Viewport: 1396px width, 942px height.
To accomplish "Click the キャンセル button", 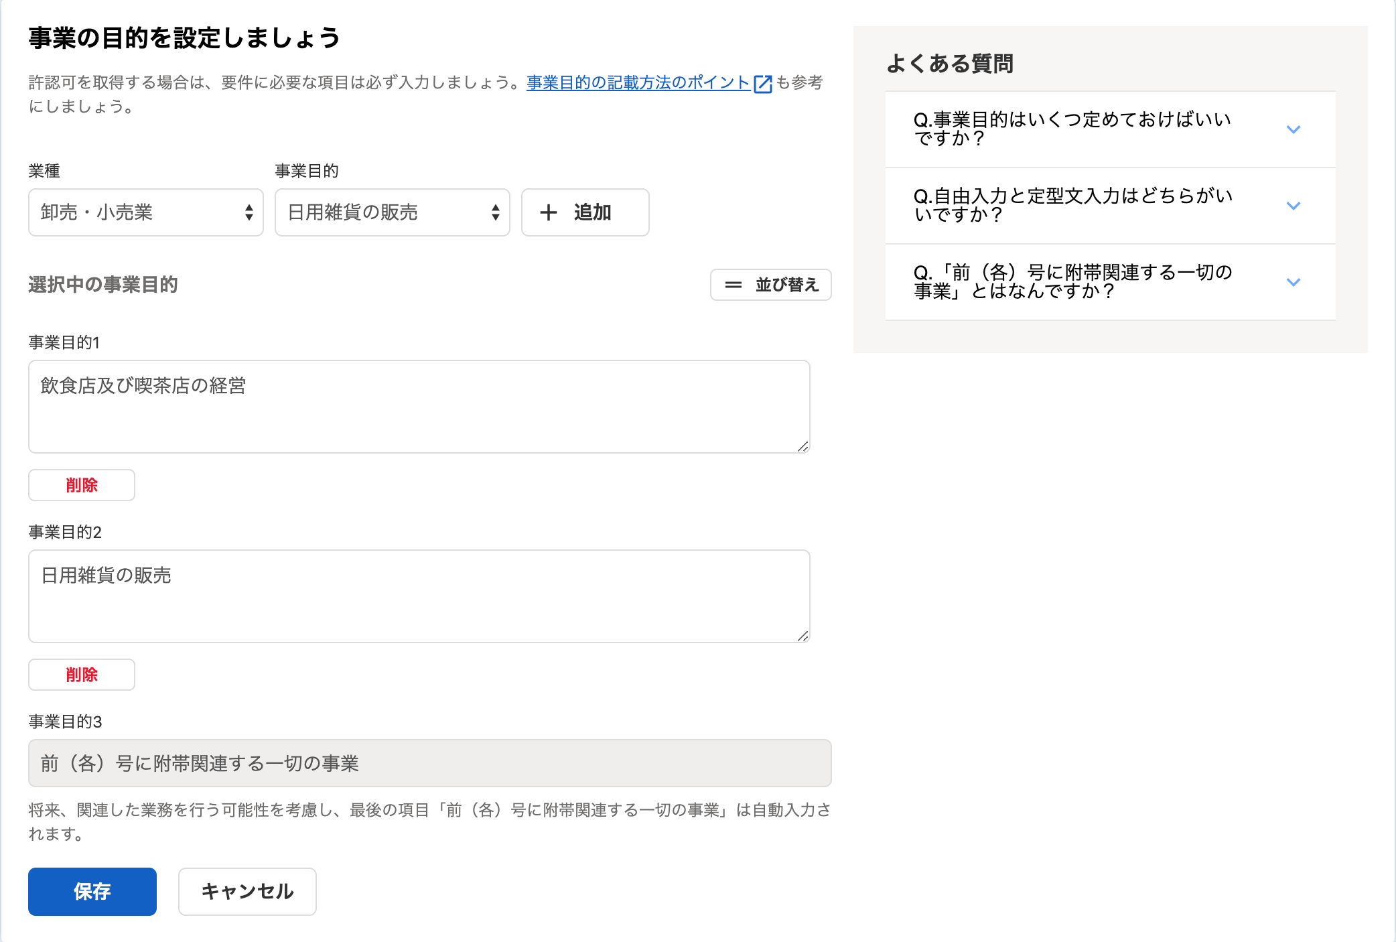I will coord(247,892).
